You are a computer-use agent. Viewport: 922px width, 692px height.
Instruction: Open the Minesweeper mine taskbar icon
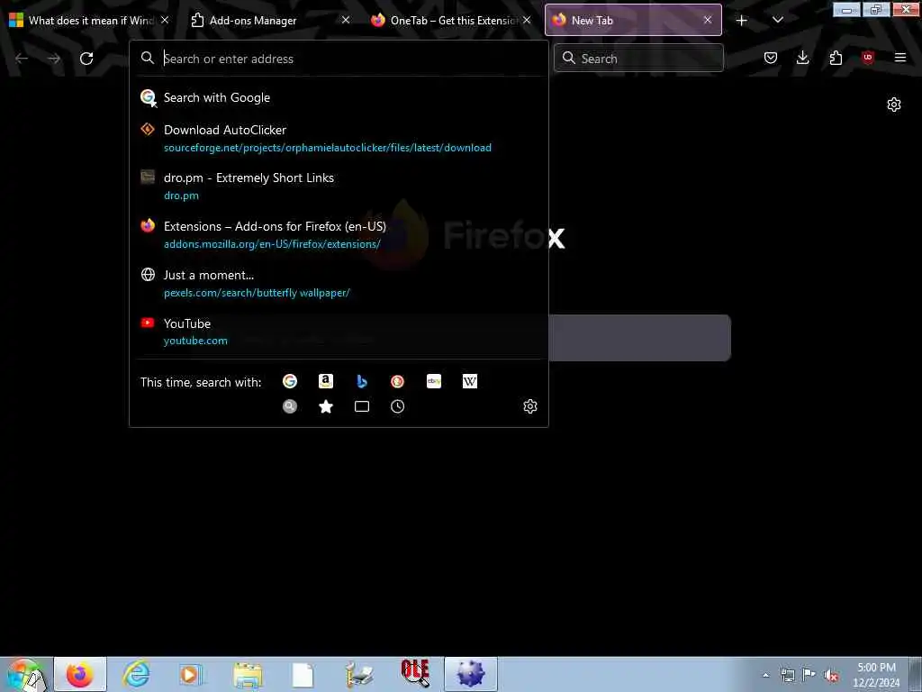[470, 674]
